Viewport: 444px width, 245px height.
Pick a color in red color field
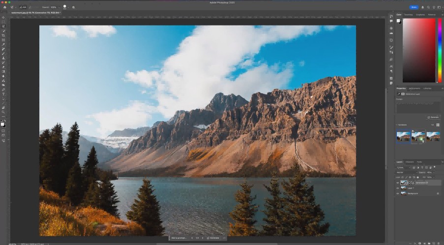419,51
